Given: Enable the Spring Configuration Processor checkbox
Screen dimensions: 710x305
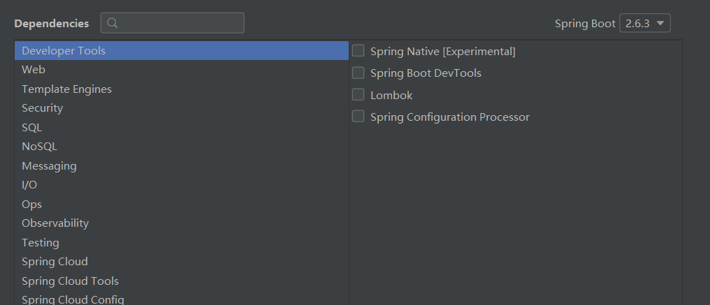Looking at the screenshot, I should pyautogui.click(x=358, y=117).
